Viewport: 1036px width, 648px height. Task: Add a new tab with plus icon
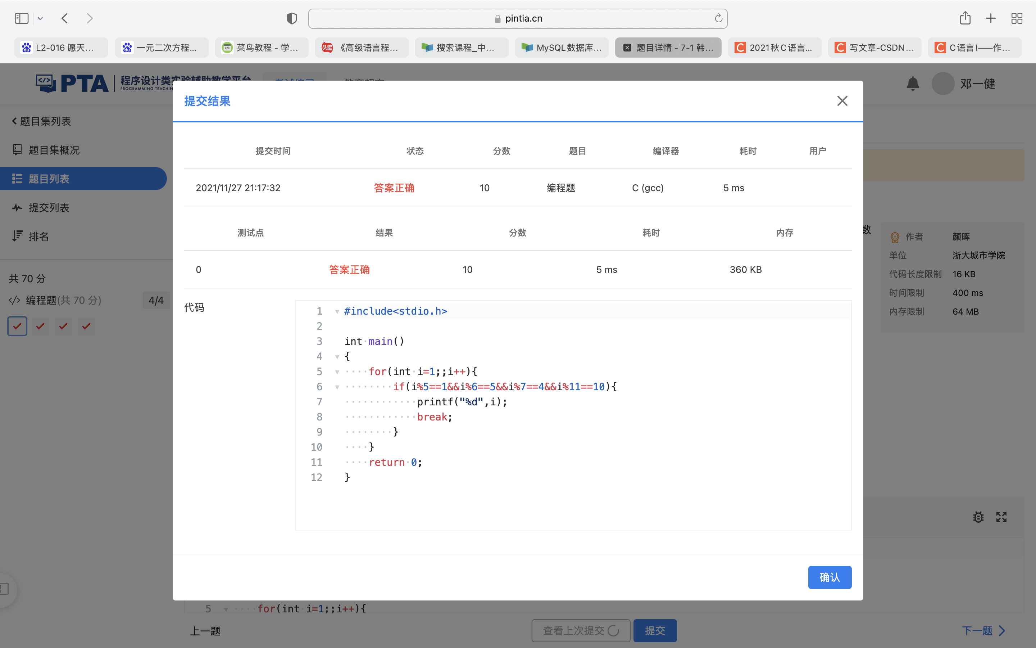tap(991, 18)
